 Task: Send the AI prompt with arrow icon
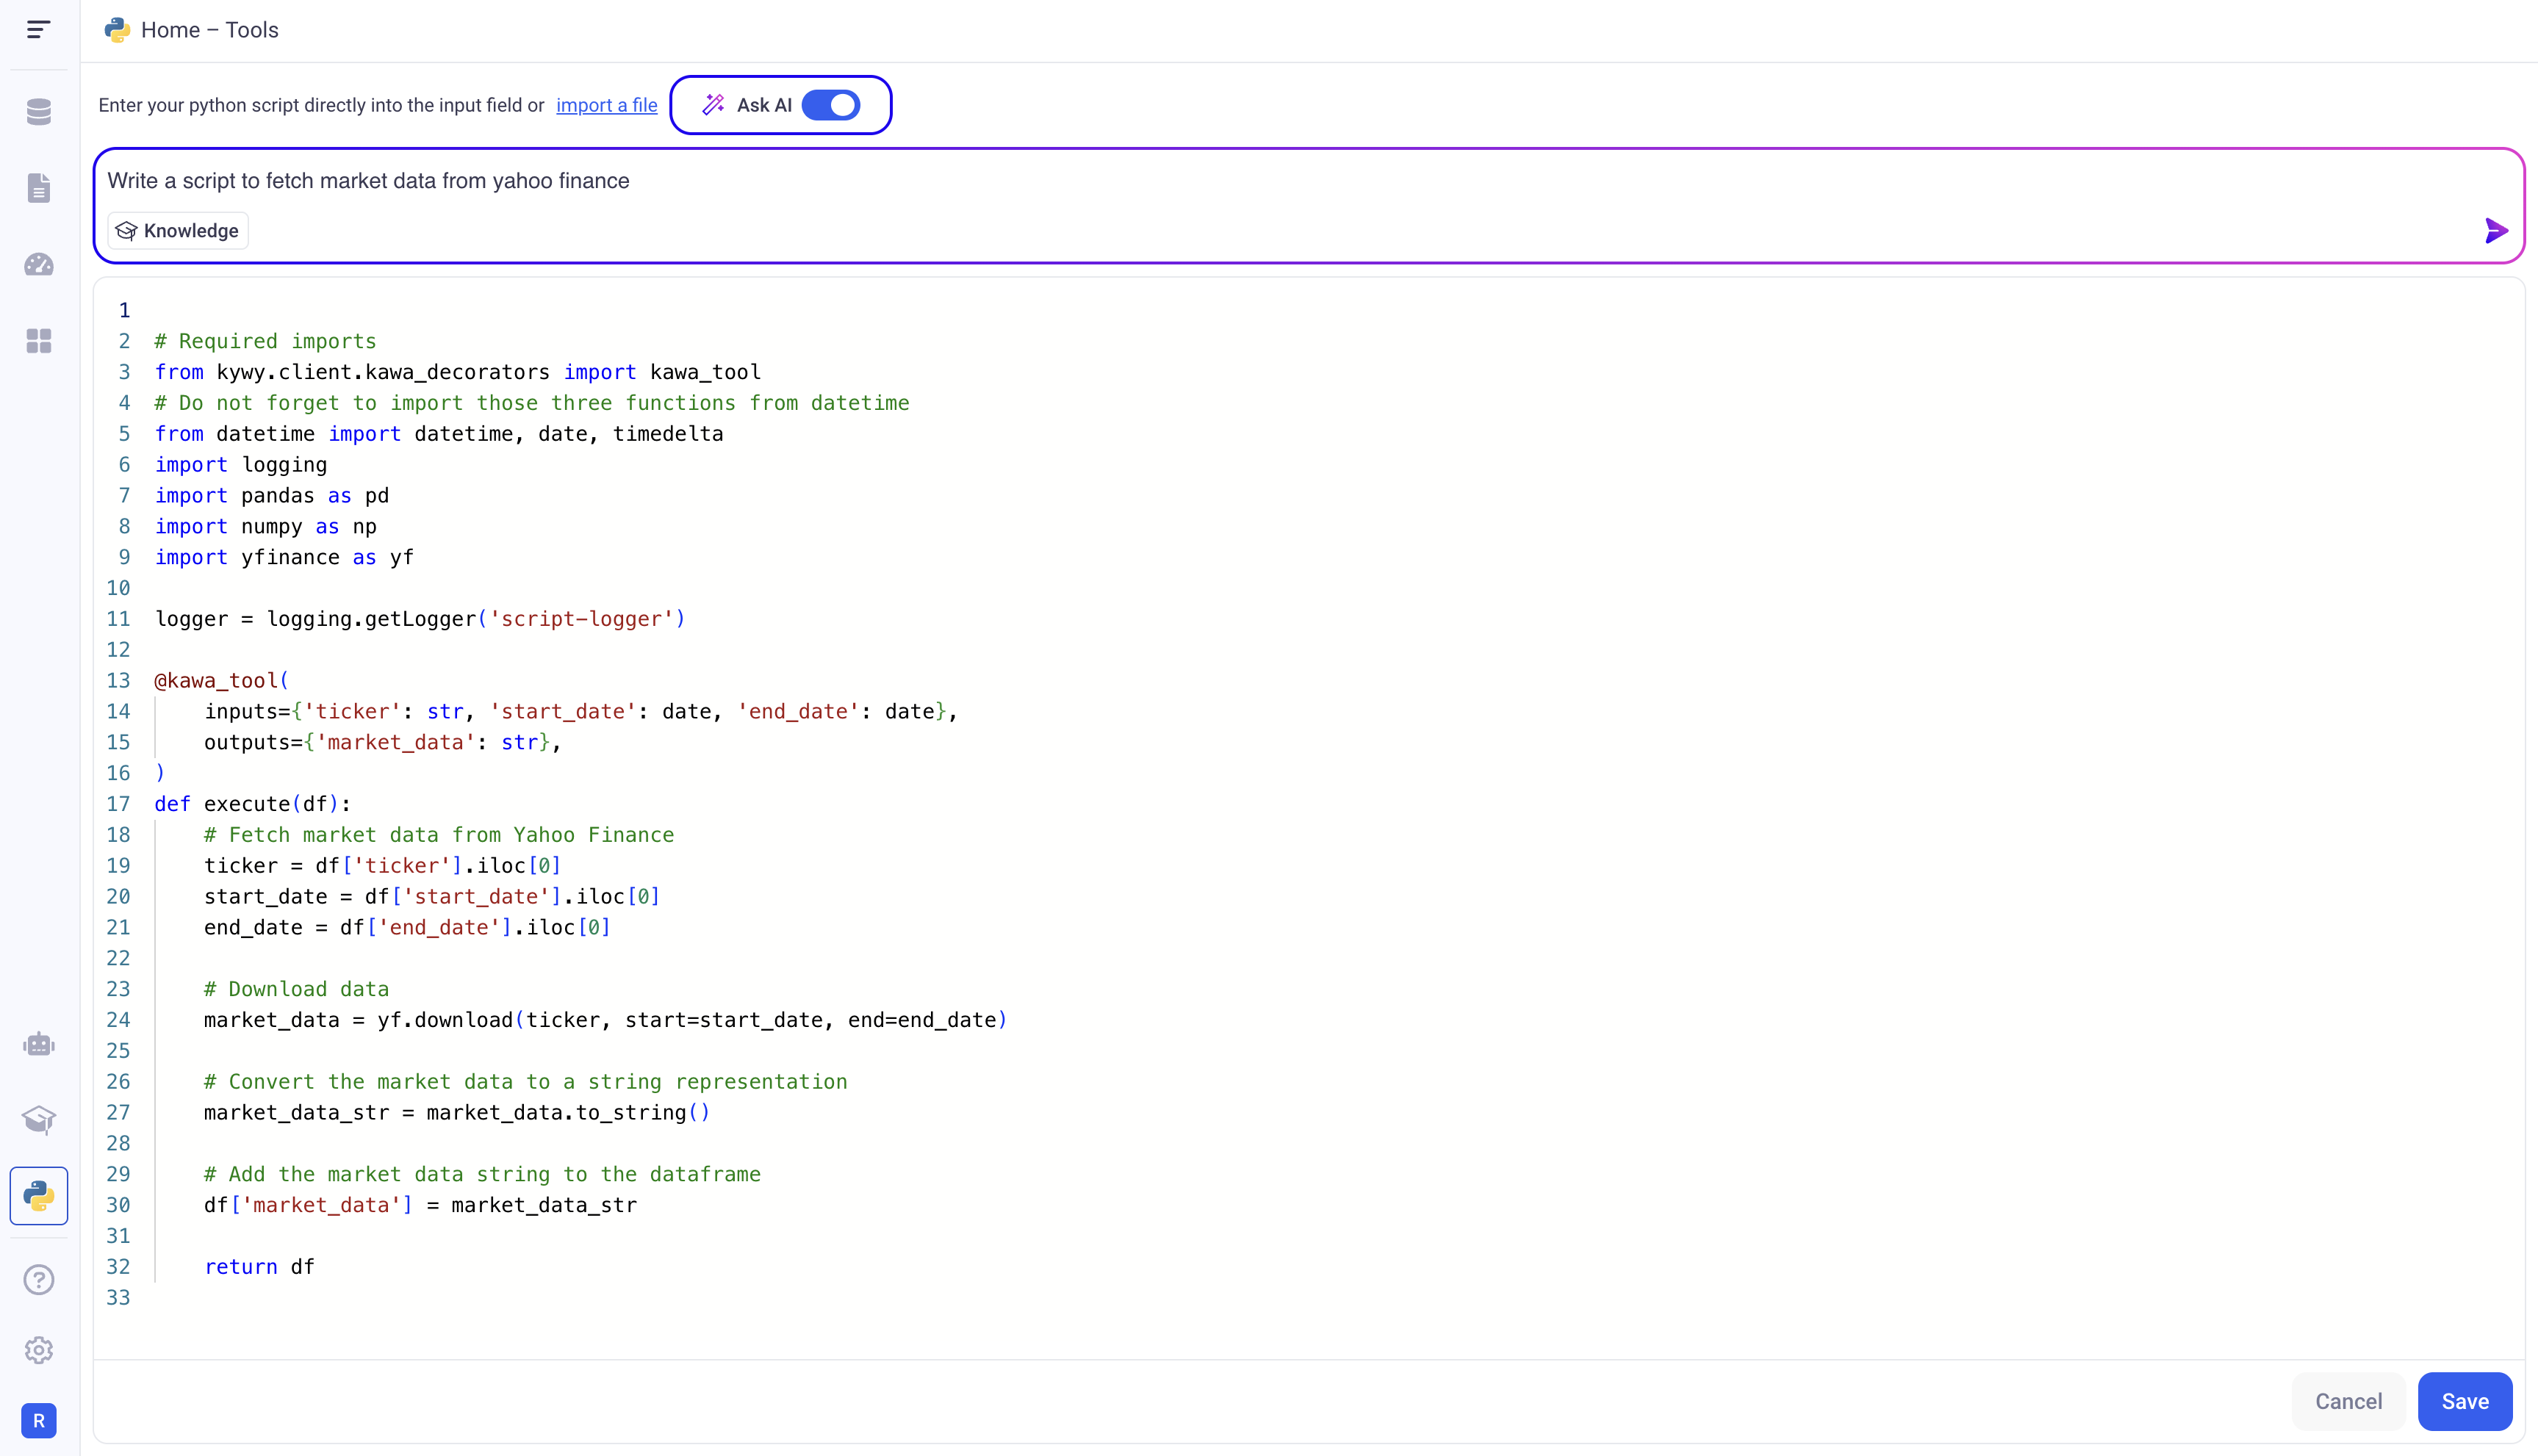point(2495,231)
